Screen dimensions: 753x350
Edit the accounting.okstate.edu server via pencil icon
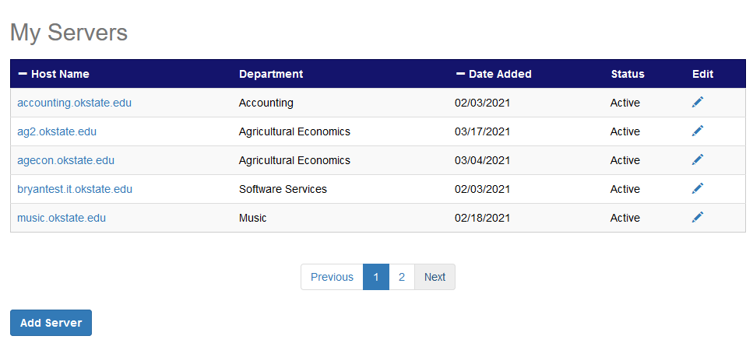[x=698, y=103]
